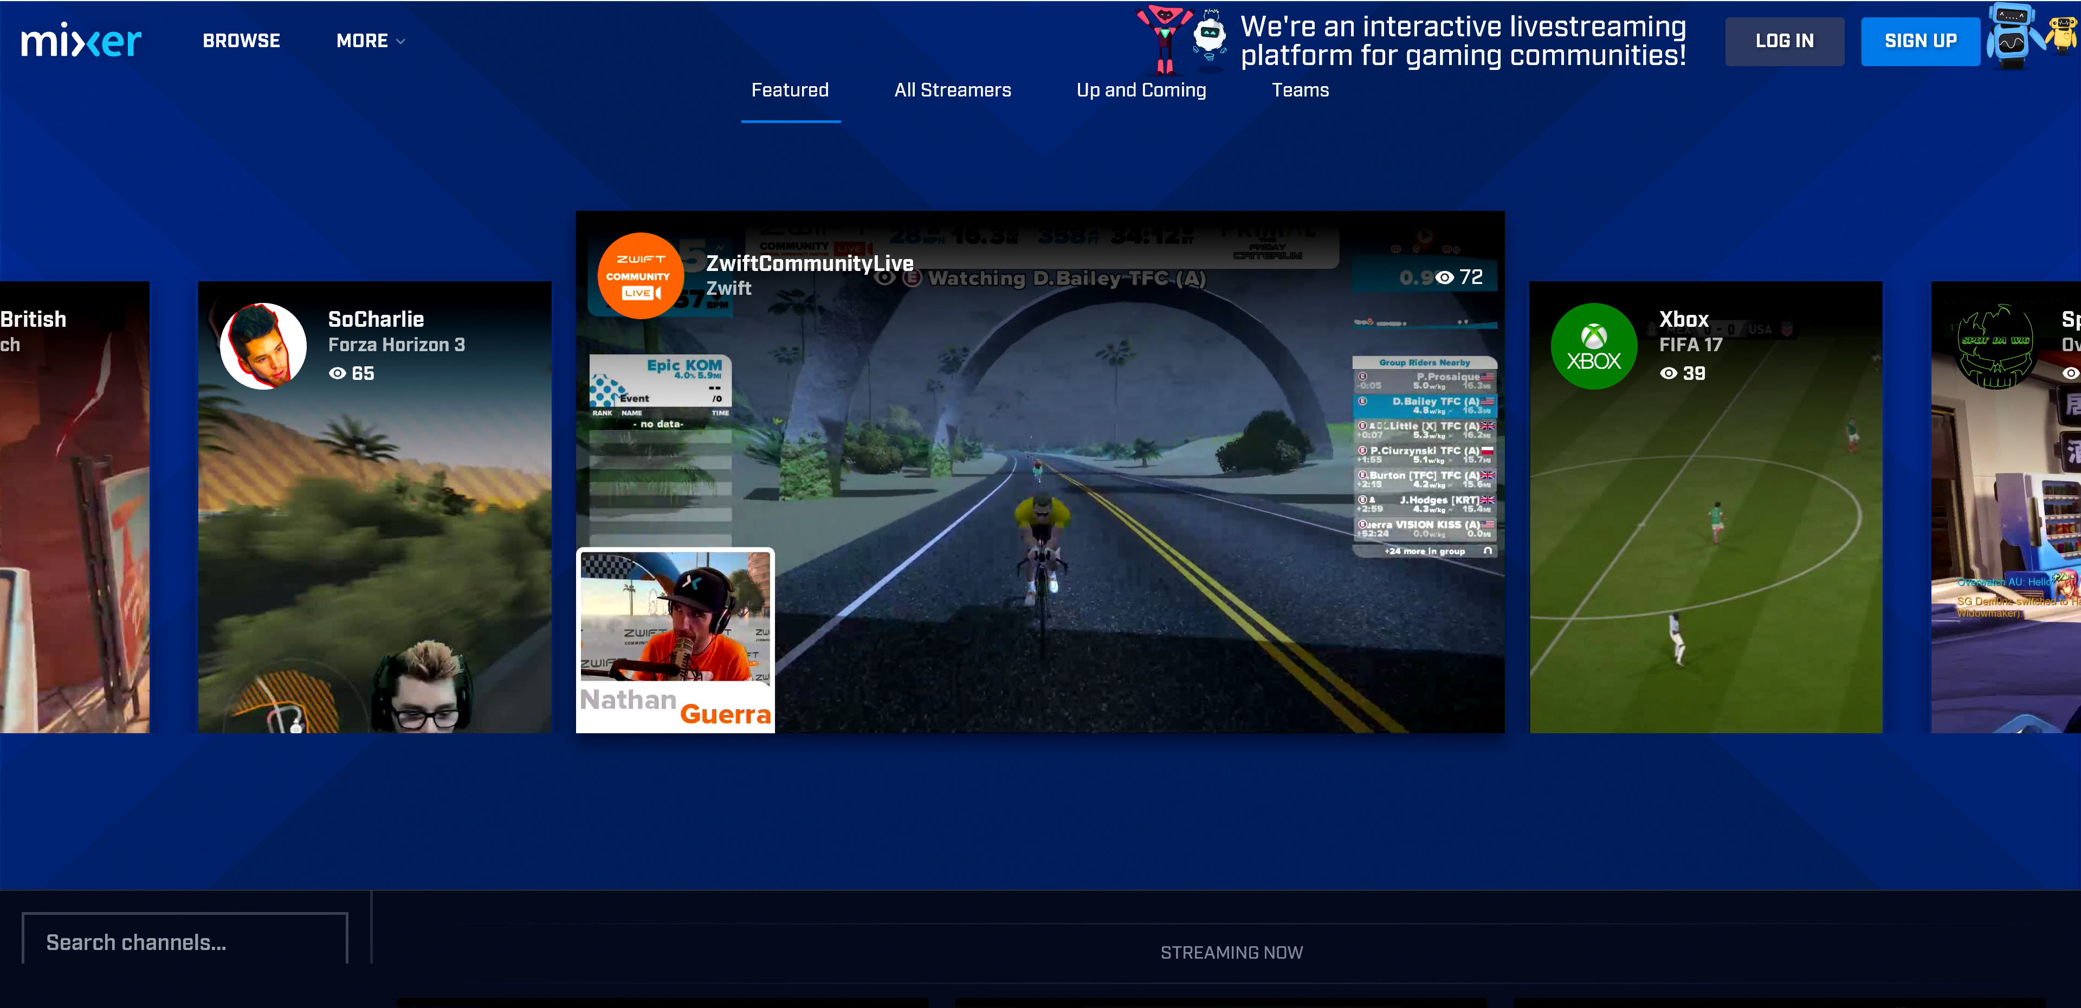This screenshot has width=2081, height=1008.
Task: Click the Forza Horizon 3 game label
Action: pyautogui.click(x=397, y=345)
